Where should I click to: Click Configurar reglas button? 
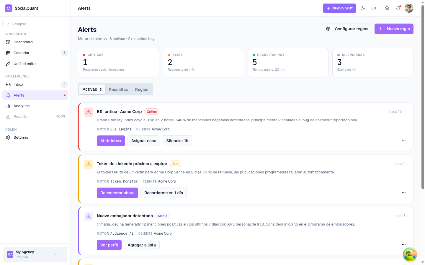click(347, 29)
